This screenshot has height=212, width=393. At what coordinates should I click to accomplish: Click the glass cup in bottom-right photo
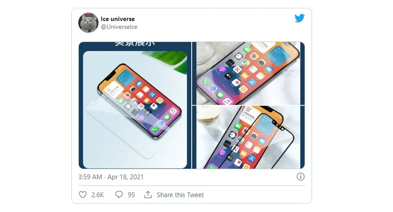click(208, 116)
